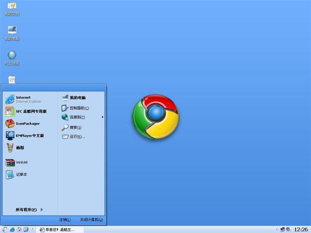The image size is (311, 233).
Task: Open WinRAR from start menu
Action: (x=17, y=163)
